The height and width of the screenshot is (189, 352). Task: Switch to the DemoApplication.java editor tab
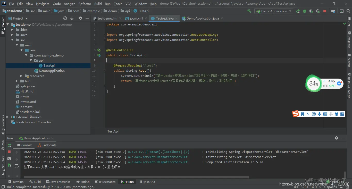[203, 18]
